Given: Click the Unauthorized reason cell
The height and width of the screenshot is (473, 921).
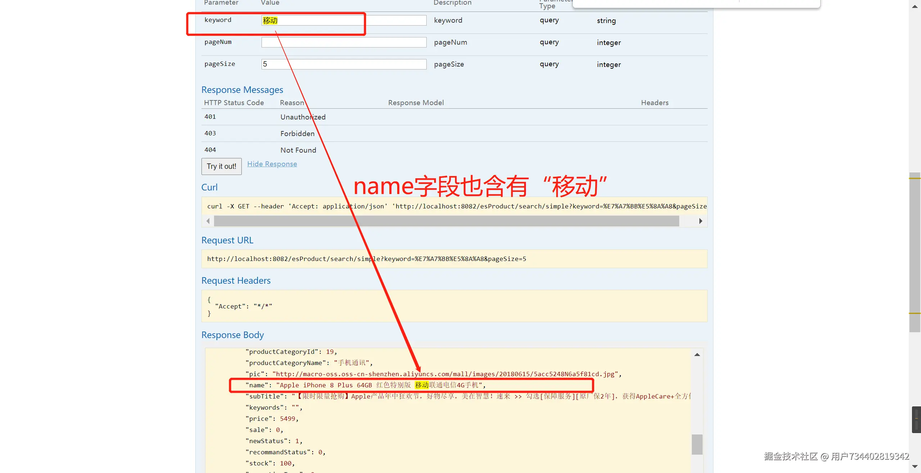Looking at the screenshot, I should 303,117.
